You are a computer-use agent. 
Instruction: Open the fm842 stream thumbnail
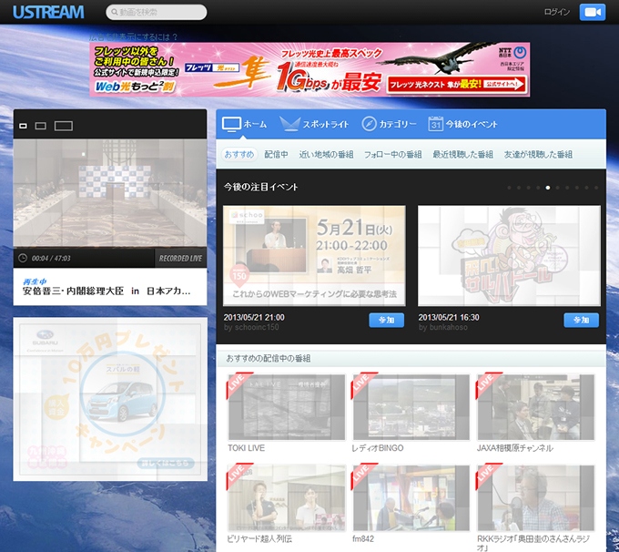coord(411,498)
